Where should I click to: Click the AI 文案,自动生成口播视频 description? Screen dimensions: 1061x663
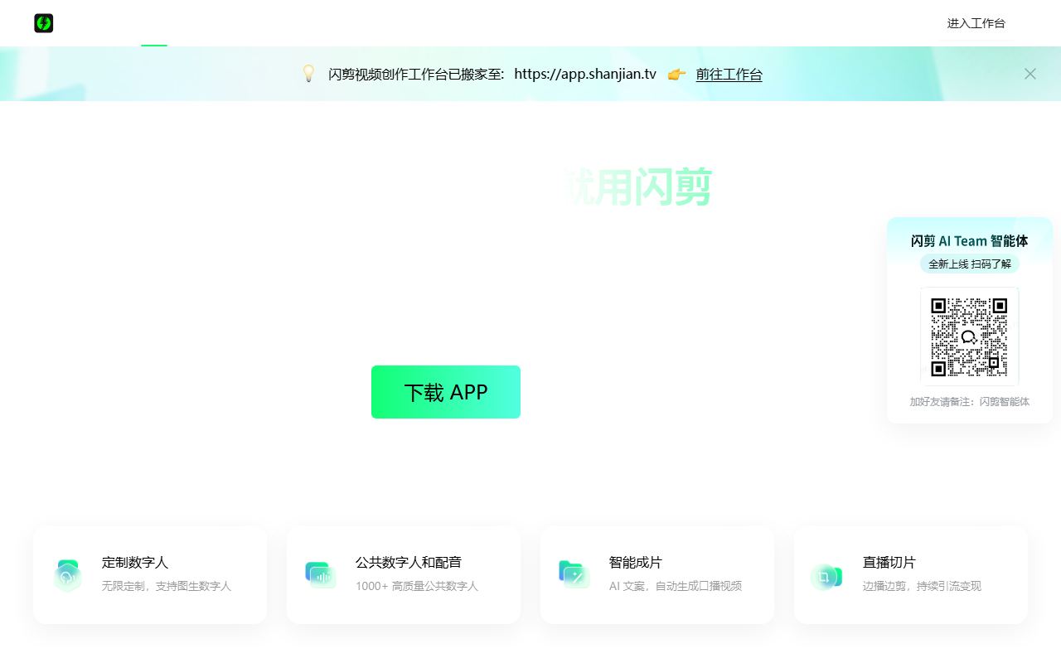676,586
